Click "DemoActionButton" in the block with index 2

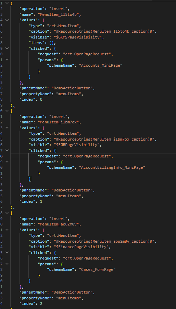(72, 293)
